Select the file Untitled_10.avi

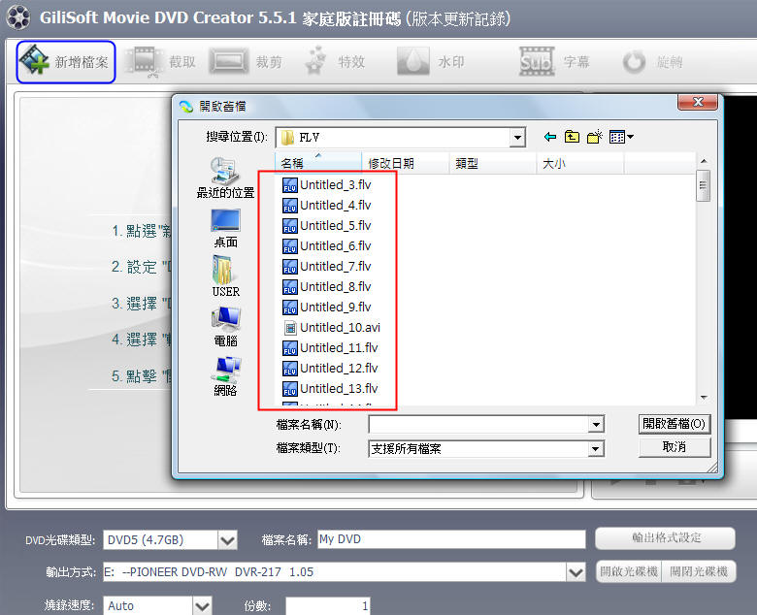click(x=340, y=327)
